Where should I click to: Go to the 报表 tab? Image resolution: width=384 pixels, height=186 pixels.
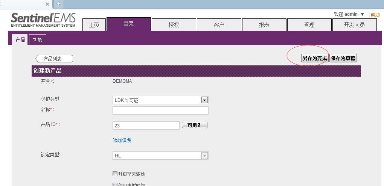[x=264, y=25]
